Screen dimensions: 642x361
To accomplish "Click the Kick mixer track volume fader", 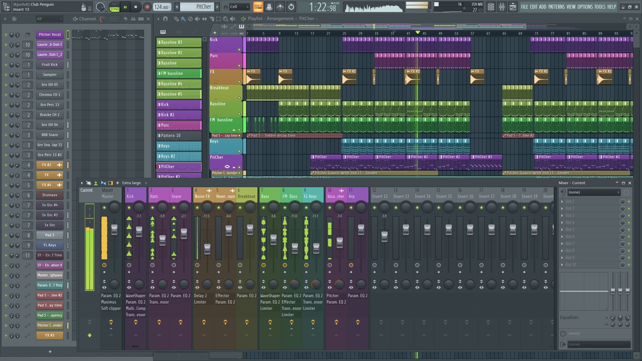I will (139, 231).
